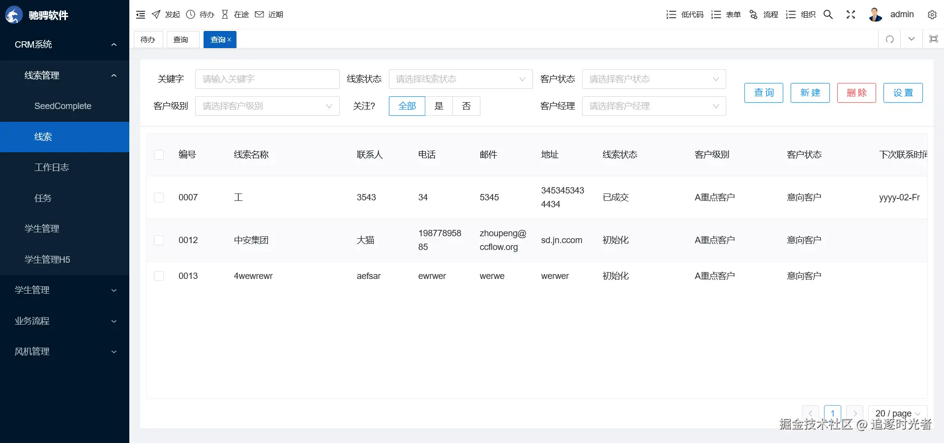Collapse the sidebar with the menu fold icon
This screenshot has height=443, width=944.
(x=141, y=15)
